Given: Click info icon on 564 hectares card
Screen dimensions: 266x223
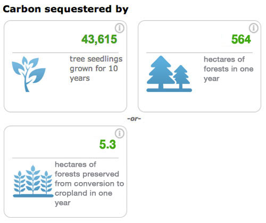Looking at the screenshot, I should pos(254,28).
